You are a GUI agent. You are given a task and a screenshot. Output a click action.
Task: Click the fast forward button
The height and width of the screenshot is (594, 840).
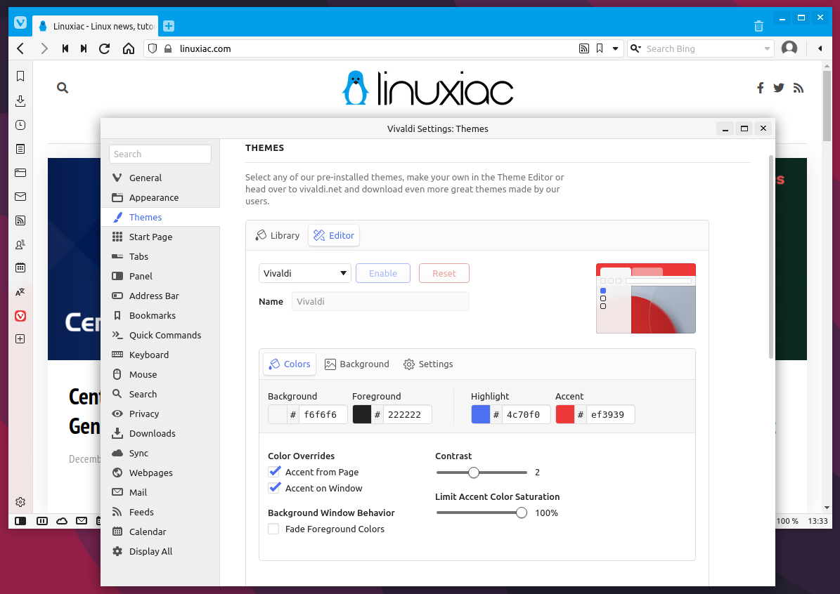pyautogui.click(x=84, y=48)
